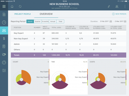Open the sliders settings sidebar icon

(x=4, y=71)
